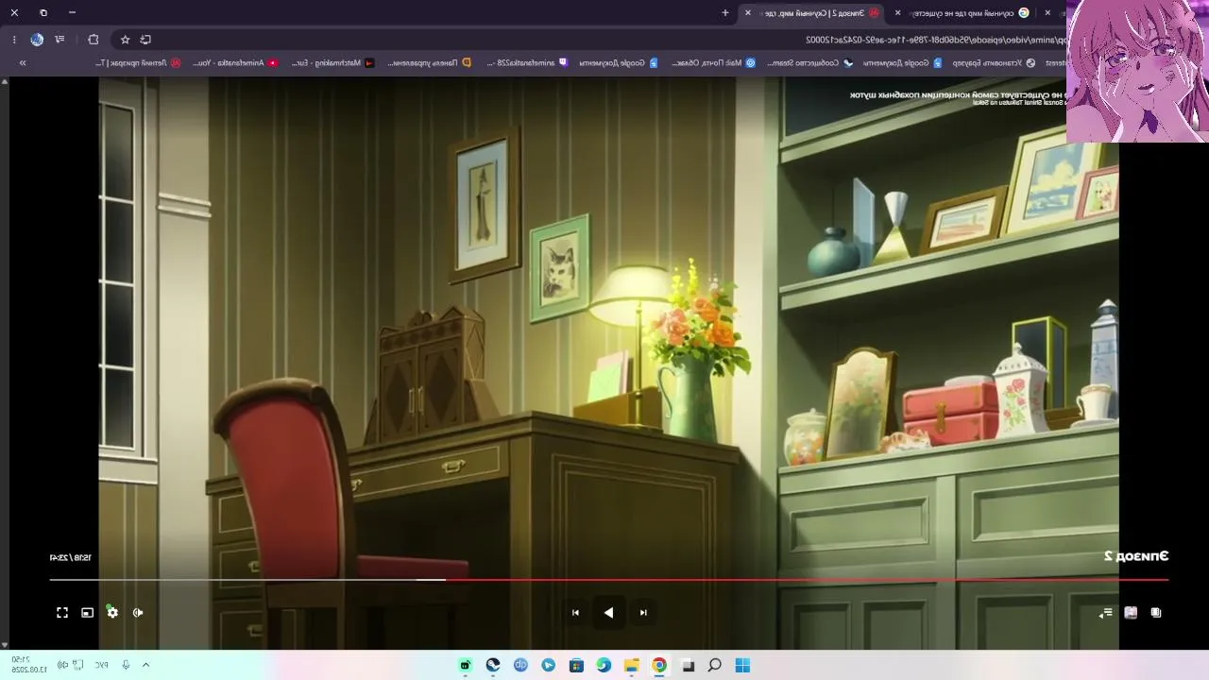The height and width of the screenshot is (680, 1209).
Task: Click the pink anime avatar overlay
Action: [x=1137, y=71]
